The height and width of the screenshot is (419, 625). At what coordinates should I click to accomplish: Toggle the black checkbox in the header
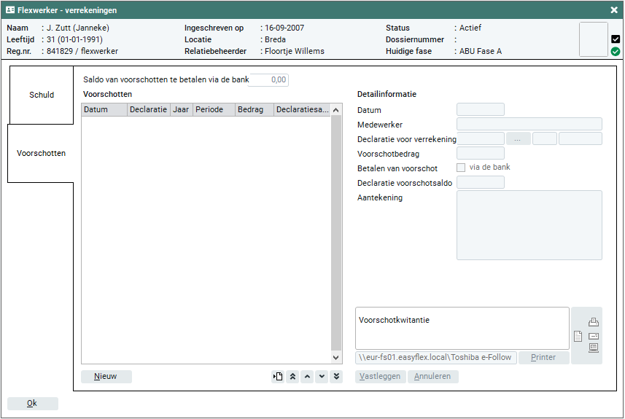point(616,39)
